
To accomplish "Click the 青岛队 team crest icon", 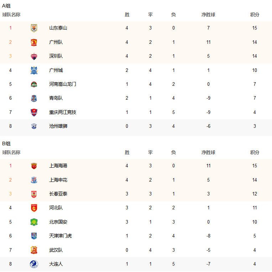I will pyautogui.click(x=34, y=98).
